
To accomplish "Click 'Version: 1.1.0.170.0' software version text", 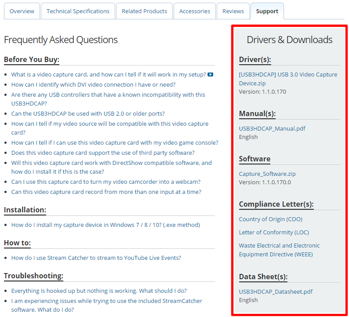I will (x=265, y=182).
